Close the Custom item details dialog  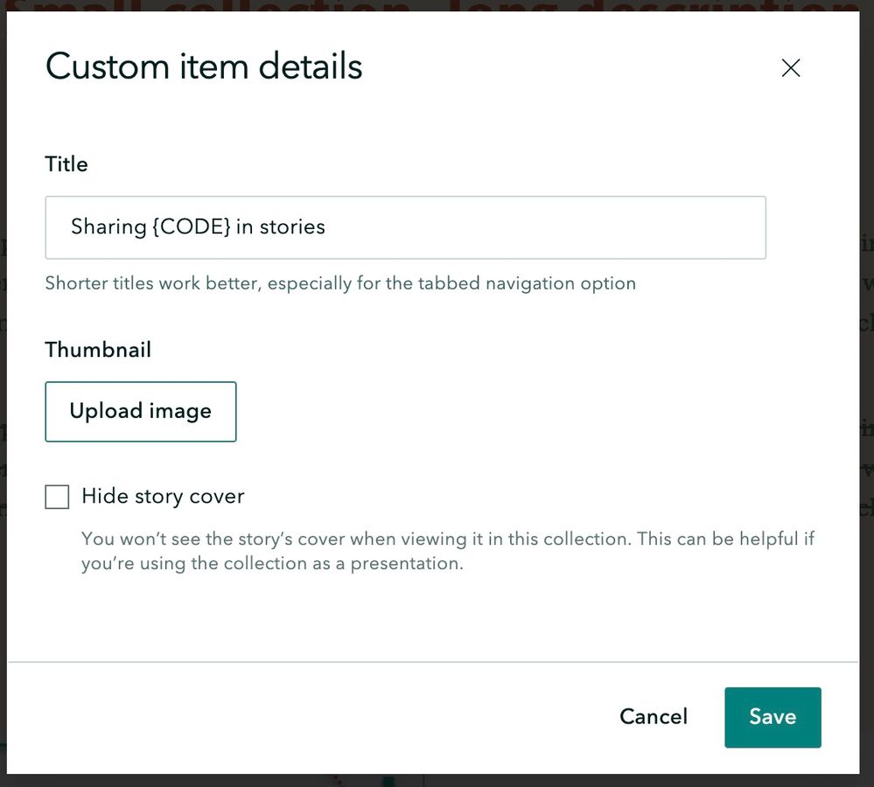point(791,68)
